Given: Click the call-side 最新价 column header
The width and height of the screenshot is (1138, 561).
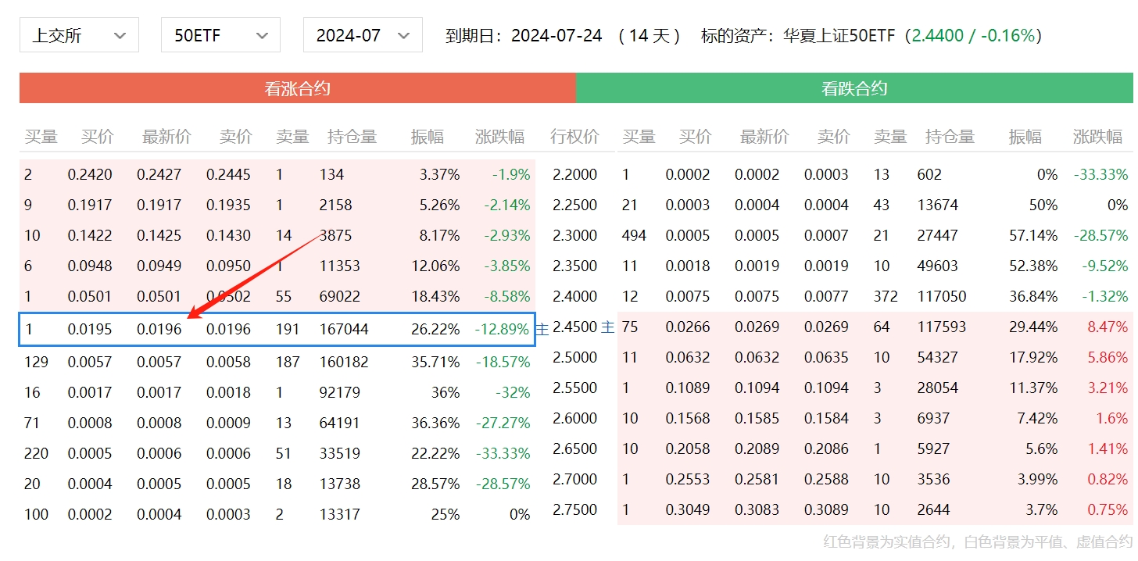Looking at the screenshot, I should click(166, 137).
